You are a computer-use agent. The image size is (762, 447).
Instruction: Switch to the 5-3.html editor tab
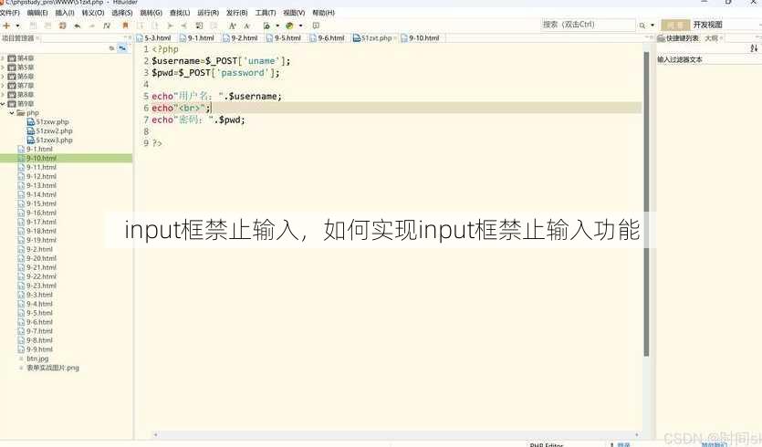click(153, 38)
